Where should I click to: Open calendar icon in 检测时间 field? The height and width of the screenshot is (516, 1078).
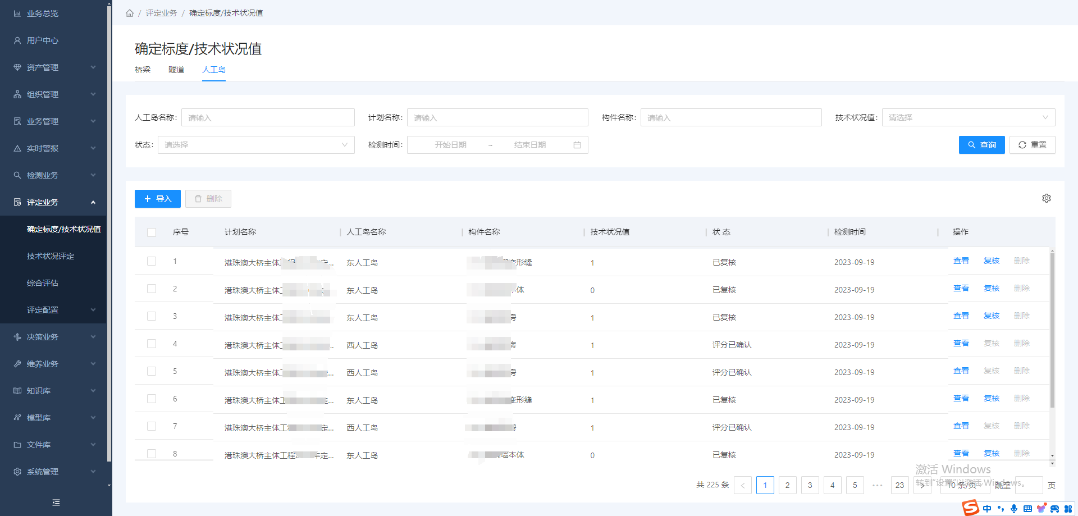point(577,145)
